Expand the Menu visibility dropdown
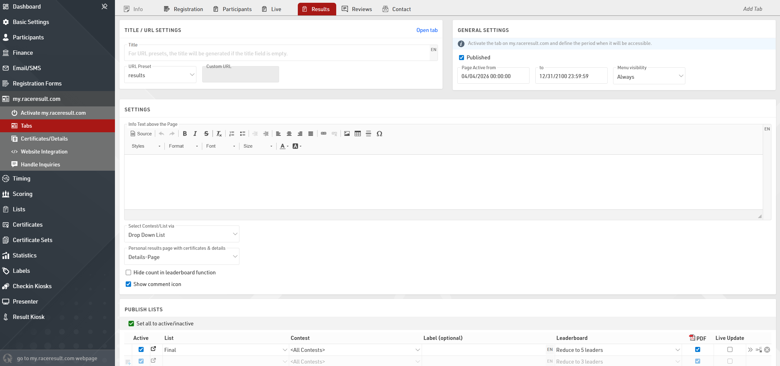 (x=649, y=77)
